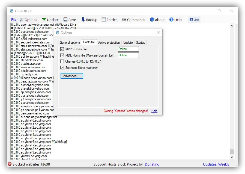Click the Options dialog shield icon
The image size is (245, 174).
(57, 33)
